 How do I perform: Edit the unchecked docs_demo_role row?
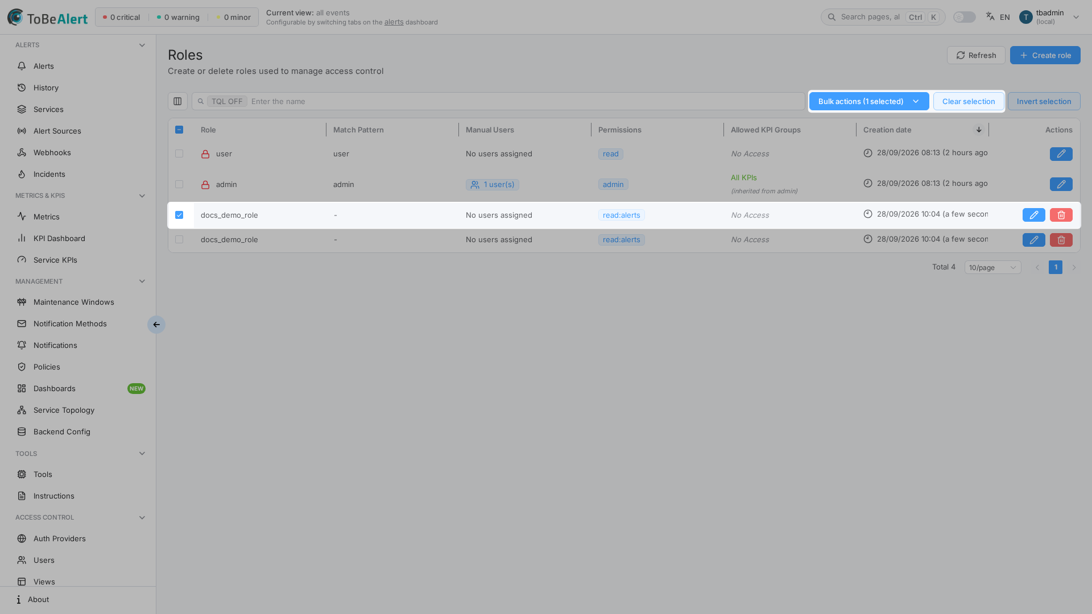click(x=1033, y=240)
